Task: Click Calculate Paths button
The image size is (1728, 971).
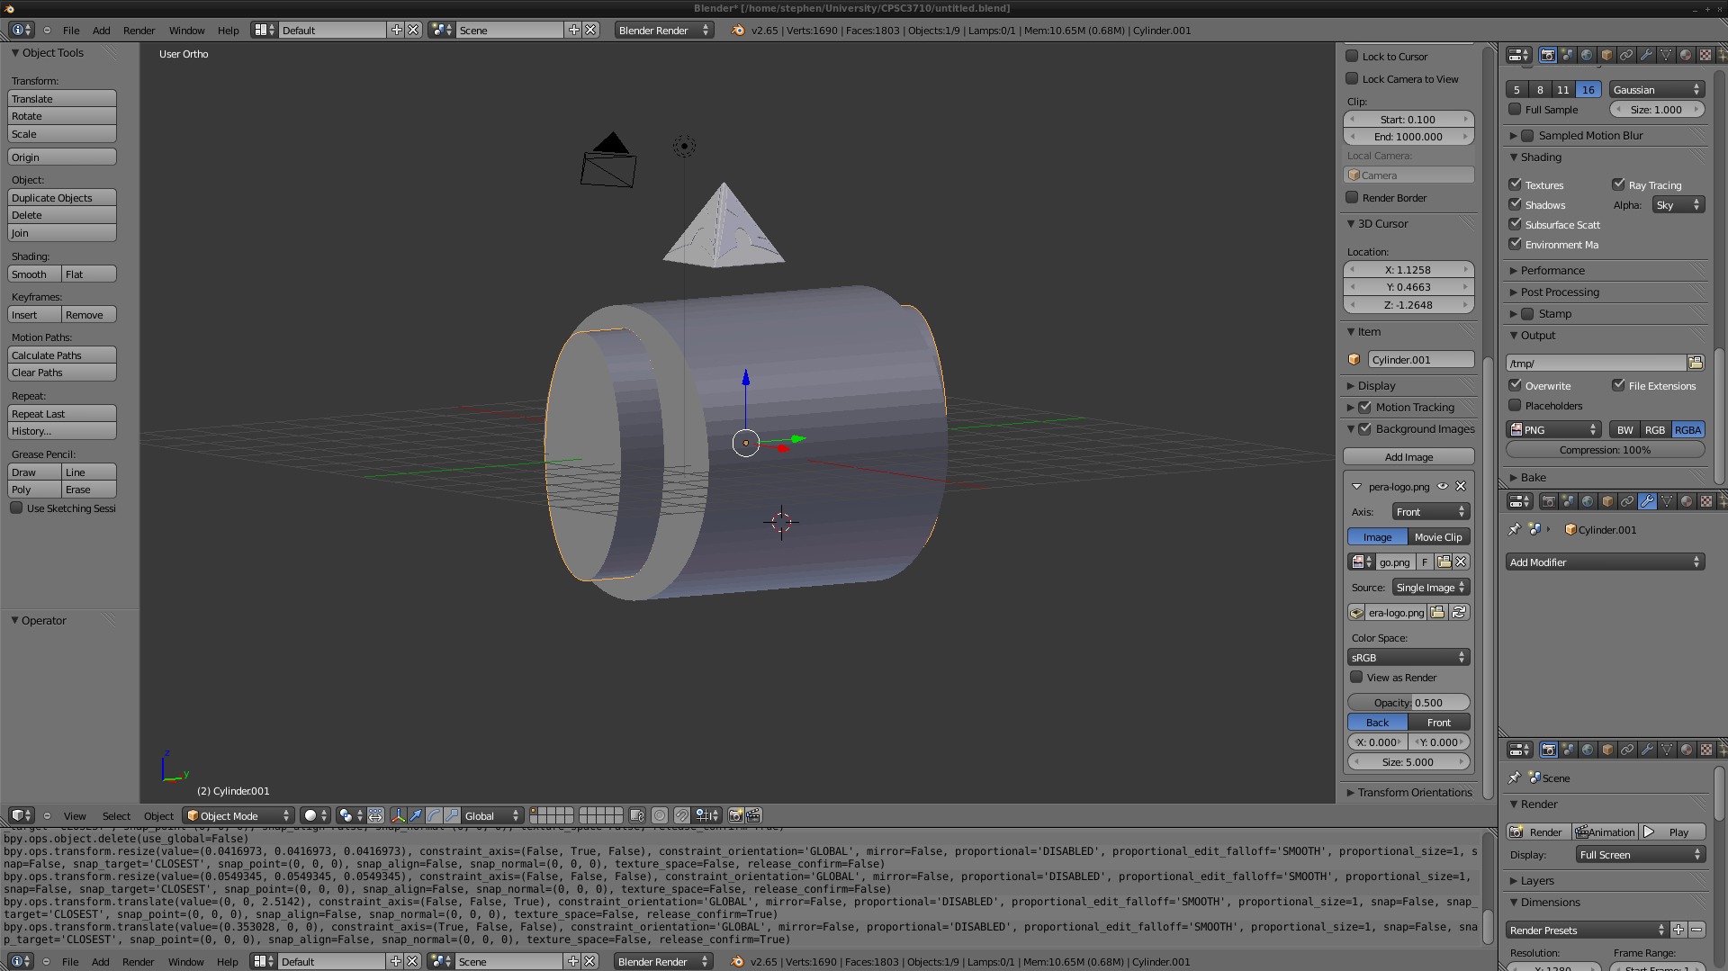Action: [x=62, y=355]
